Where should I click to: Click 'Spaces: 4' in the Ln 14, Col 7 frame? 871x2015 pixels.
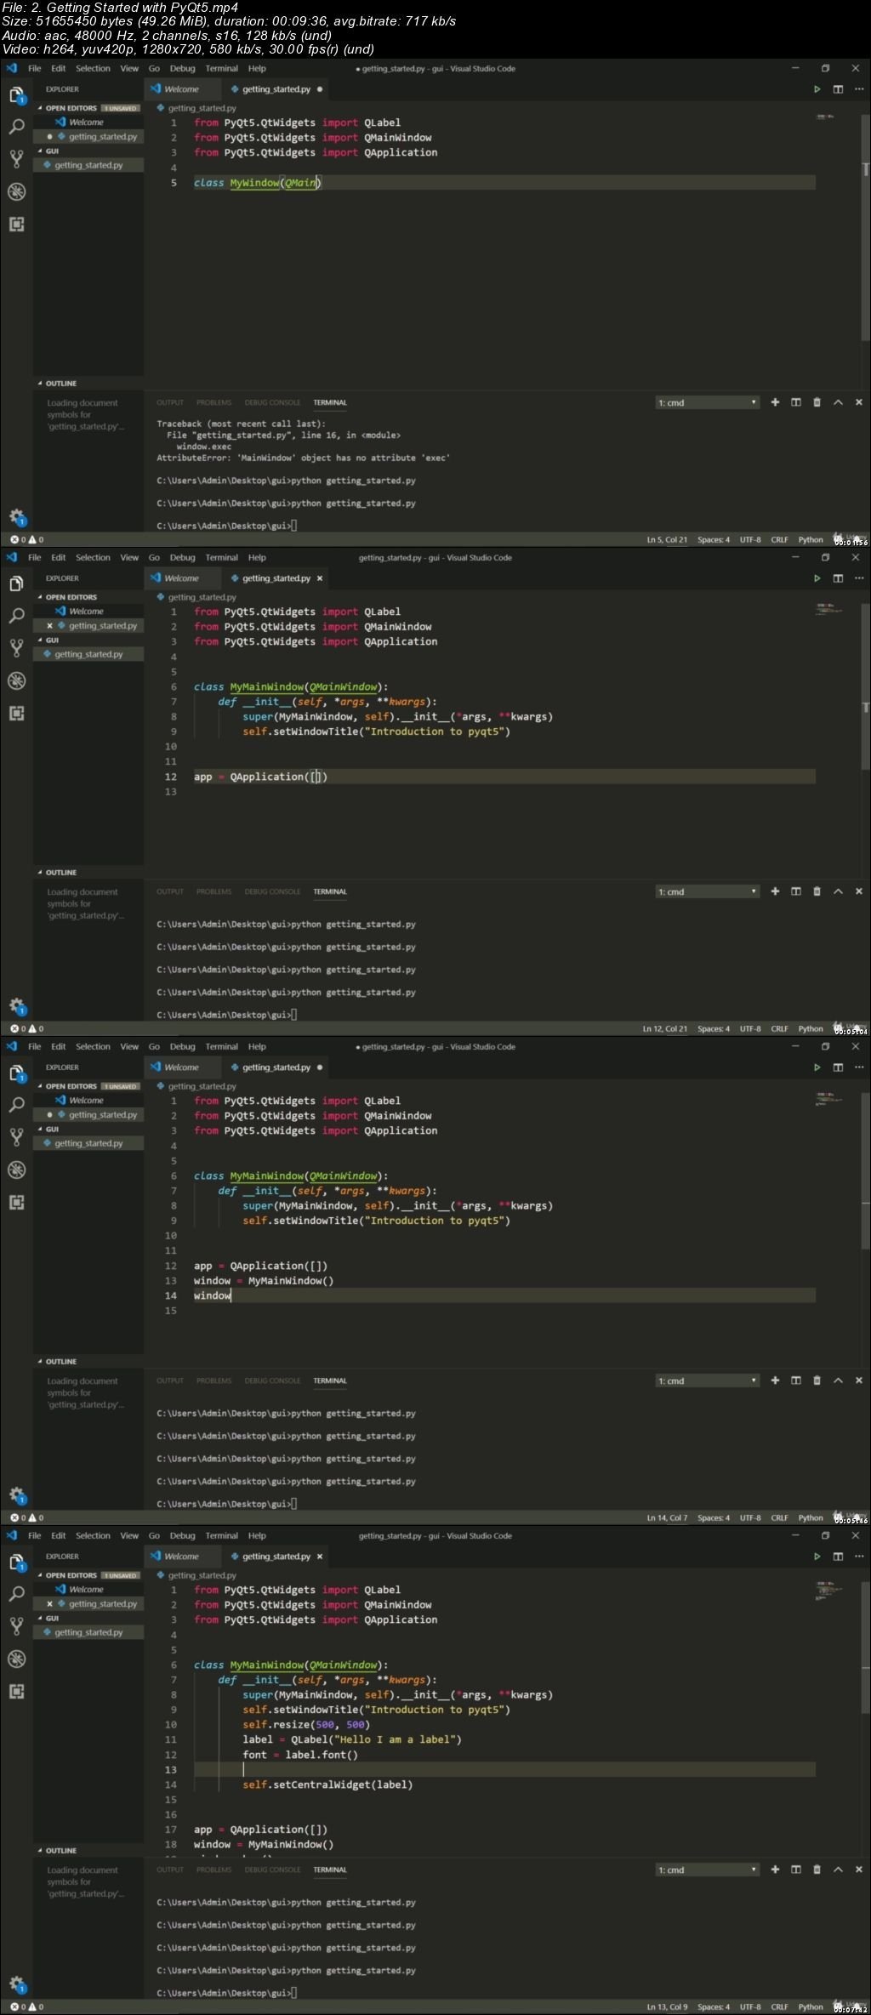(x=714, y=1518)
